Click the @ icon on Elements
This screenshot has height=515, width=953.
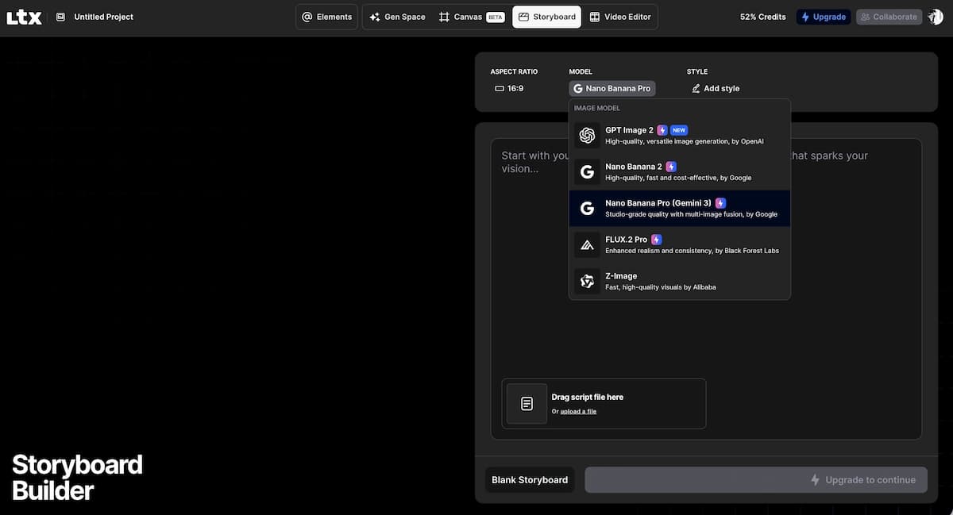point(307,17)
